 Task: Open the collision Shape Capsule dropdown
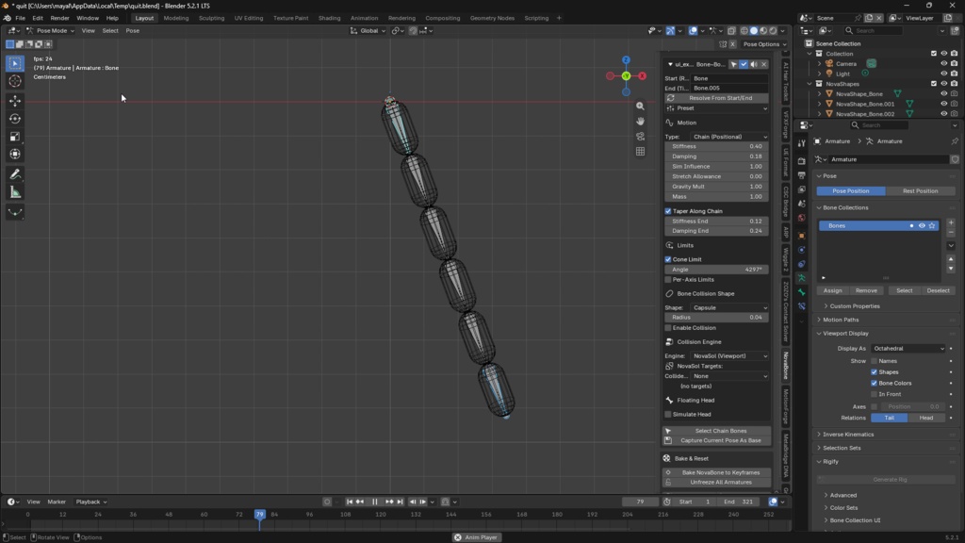728,308
